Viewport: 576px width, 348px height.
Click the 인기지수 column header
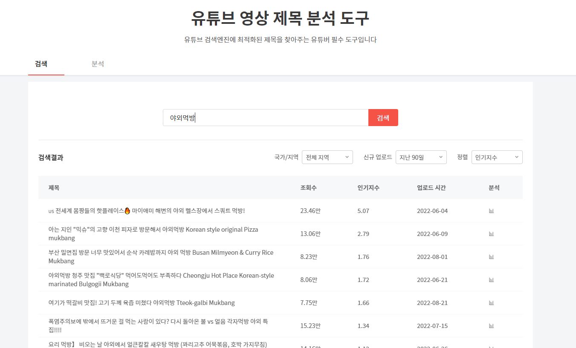[x=368, y=188]
